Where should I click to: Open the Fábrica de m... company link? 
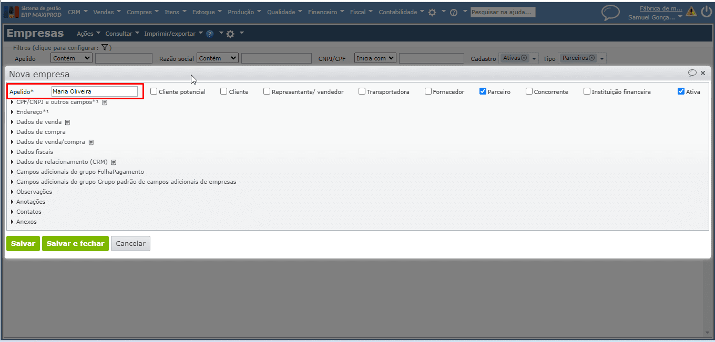coord(661,8)
